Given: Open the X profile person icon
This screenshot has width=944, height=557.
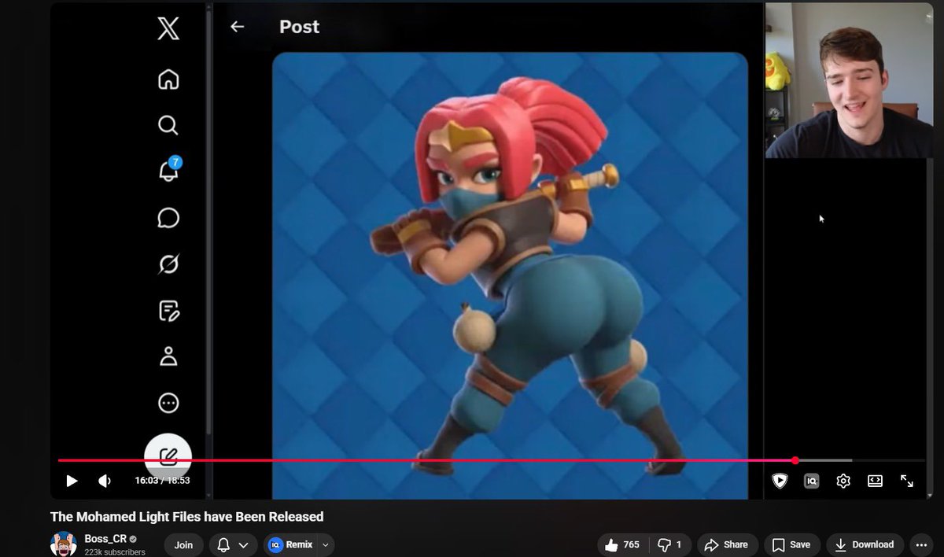Looking at the screenshot, I should [x=168, y=356].
